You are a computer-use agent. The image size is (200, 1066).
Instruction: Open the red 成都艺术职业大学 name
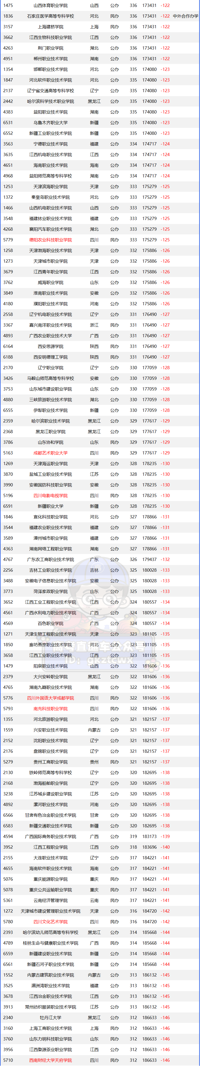tap(51, 453)
